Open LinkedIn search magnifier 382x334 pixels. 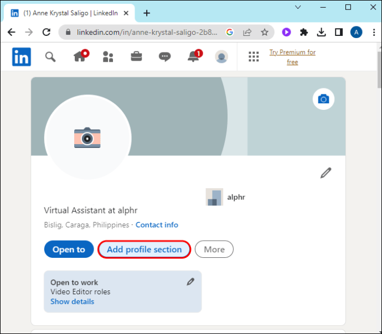(50, 57)
